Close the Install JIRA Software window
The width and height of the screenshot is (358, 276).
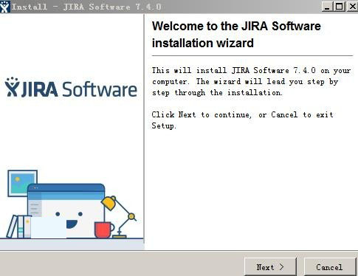(352, 7)
